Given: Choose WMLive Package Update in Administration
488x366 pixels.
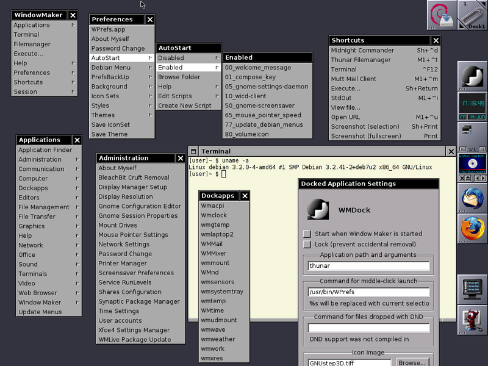Looking at the screenshot, I should (x=141, y=340).
